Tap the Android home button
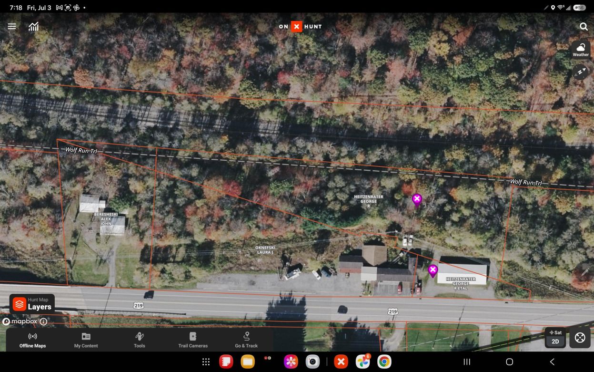Screen dimensions: 594x372 coord(509,362)
